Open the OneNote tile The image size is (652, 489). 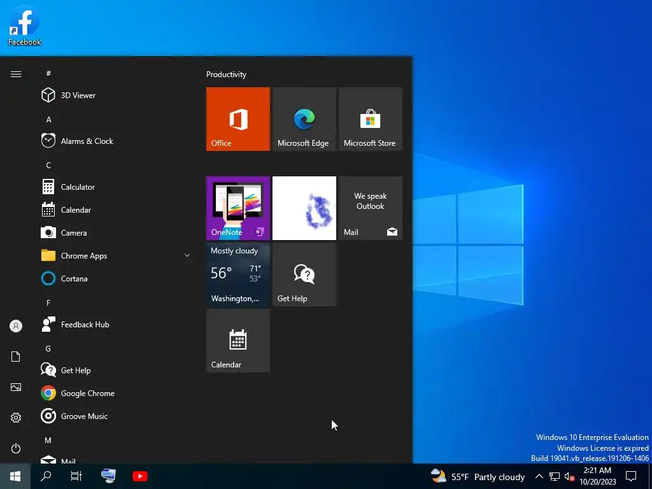pos(238,208)
